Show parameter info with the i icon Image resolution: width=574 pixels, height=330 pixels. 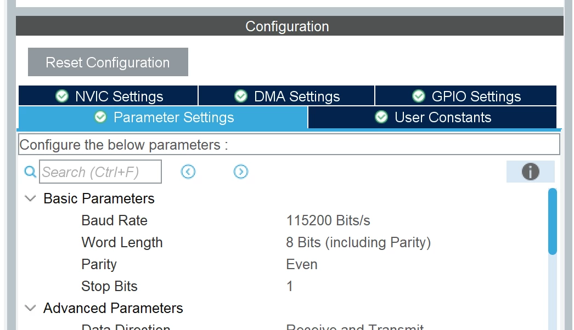(x=531, y=172)
